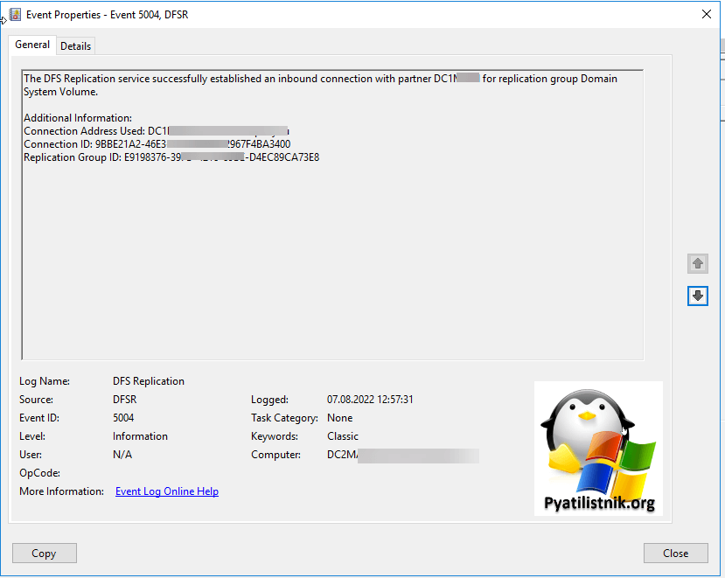Screen dimensions: 725x578
Task: Click the Event Properties title bar icon
Action: coord(15,14)
